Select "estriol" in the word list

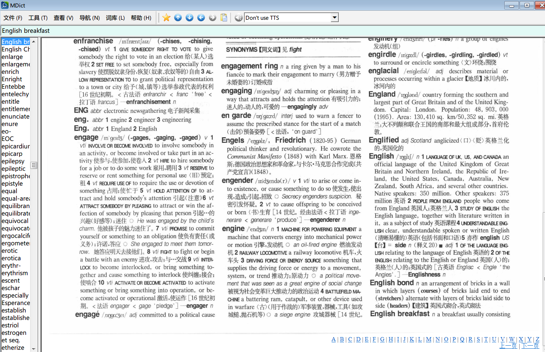click(x=10, y=325)
